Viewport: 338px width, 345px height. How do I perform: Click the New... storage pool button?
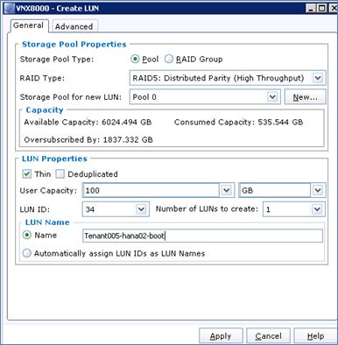tap(305, 97)
